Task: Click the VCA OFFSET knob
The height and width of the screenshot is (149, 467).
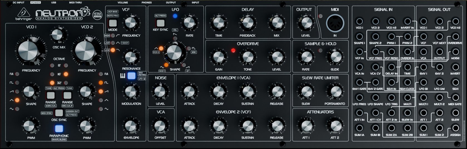Action: click(x=160, y=125)
